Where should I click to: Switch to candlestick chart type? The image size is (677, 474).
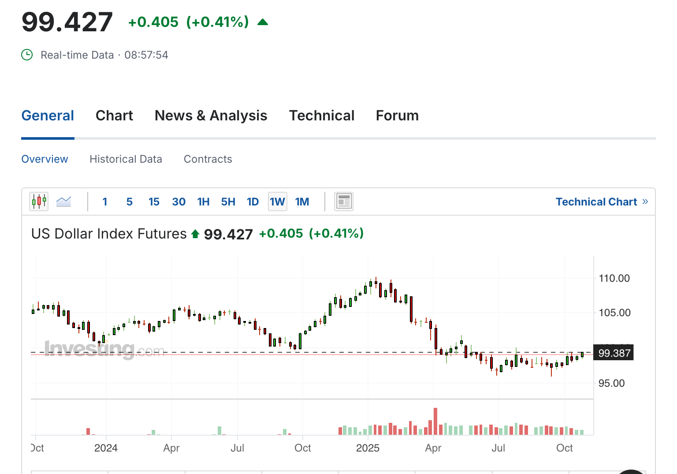click(39, 202)
